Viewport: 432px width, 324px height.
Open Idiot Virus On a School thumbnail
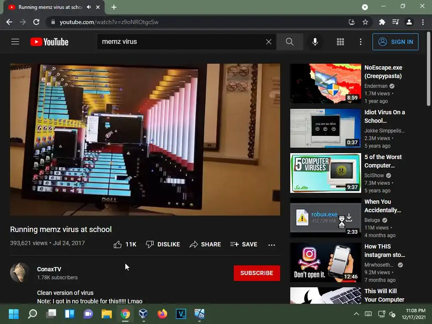pyautogui.click(x=325, y=128)
